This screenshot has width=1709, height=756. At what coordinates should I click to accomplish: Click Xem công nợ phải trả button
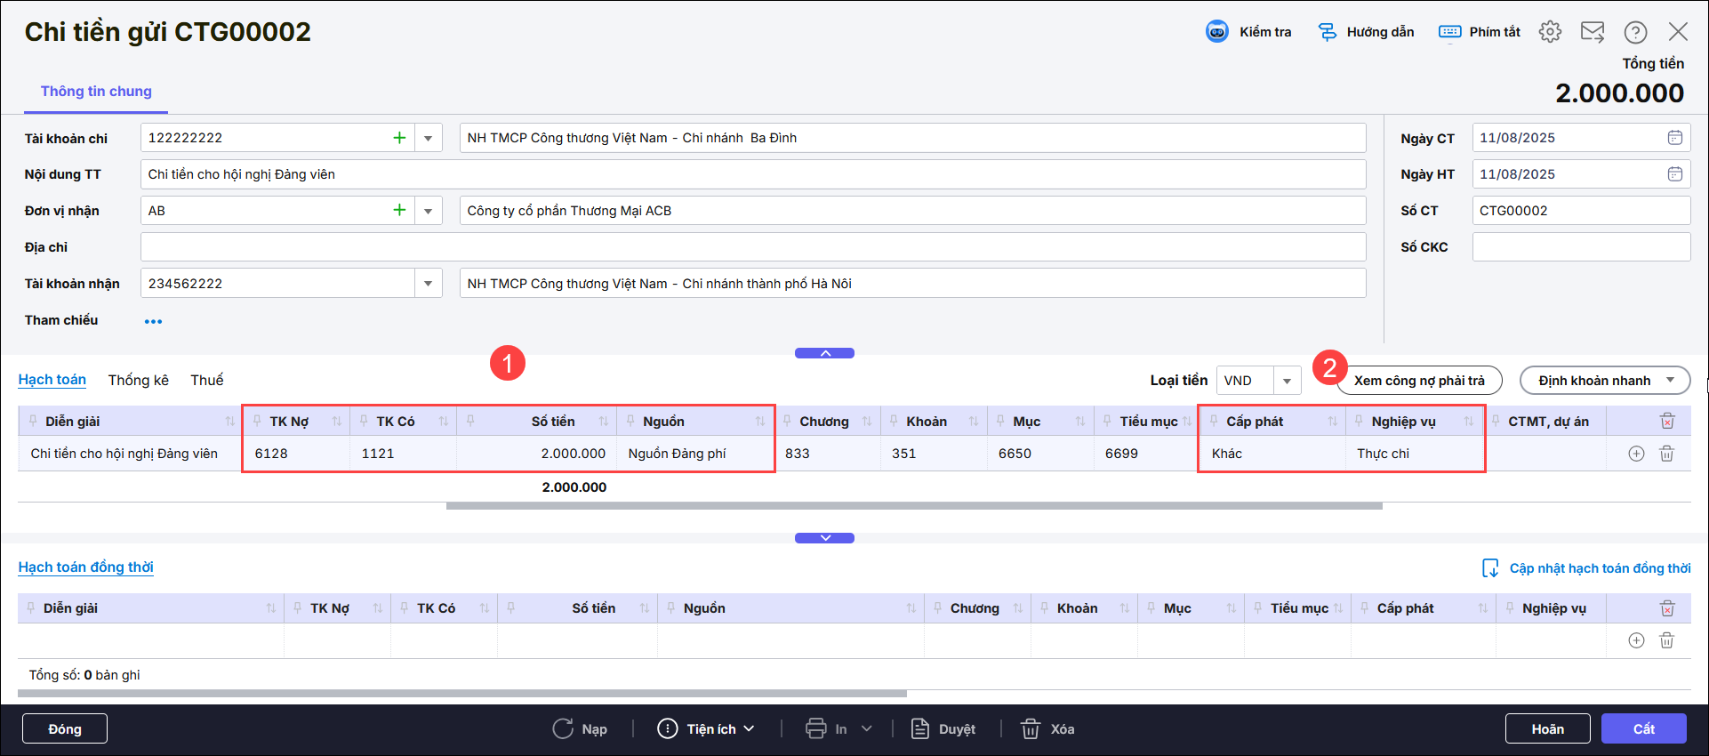coord(1419,381)
